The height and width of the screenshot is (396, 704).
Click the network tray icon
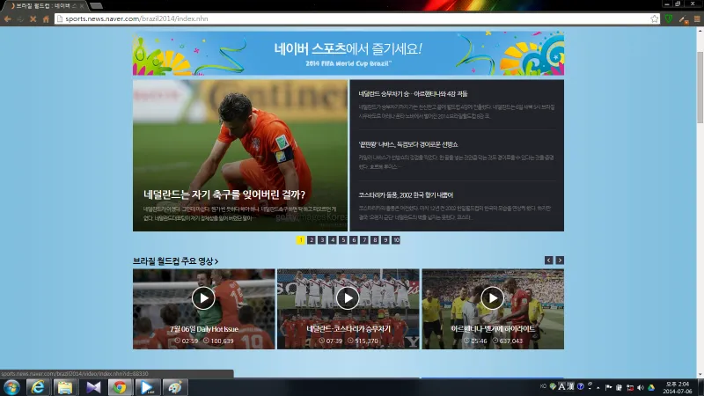tap(630, 387)
